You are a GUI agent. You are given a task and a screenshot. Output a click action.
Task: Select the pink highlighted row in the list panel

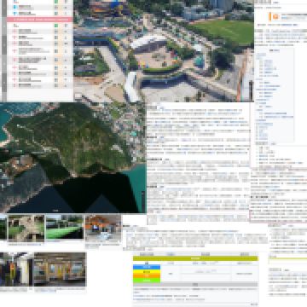click(x=39, y=20)
